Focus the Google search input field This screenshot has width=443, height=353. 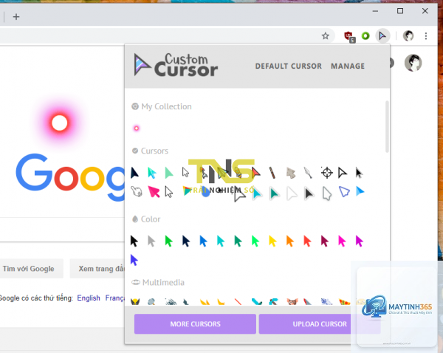coord(62,230)
